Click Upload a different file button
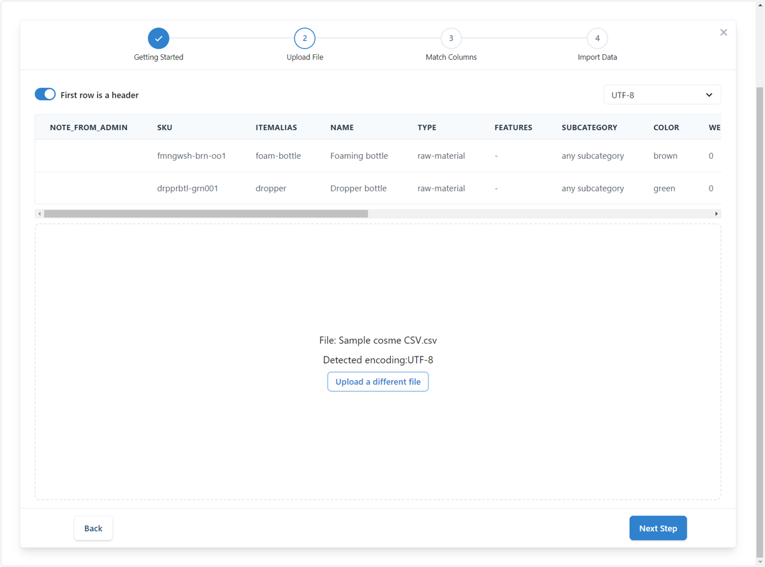This screenshot has width=765, height=567. 378,381
